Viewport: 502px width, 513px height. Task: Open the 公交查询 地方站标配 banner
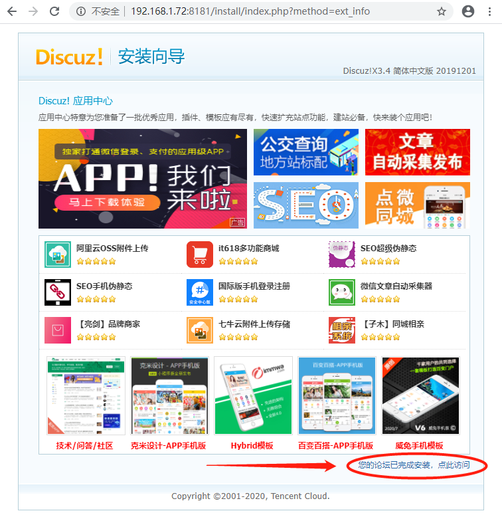[x=306, y=152]
